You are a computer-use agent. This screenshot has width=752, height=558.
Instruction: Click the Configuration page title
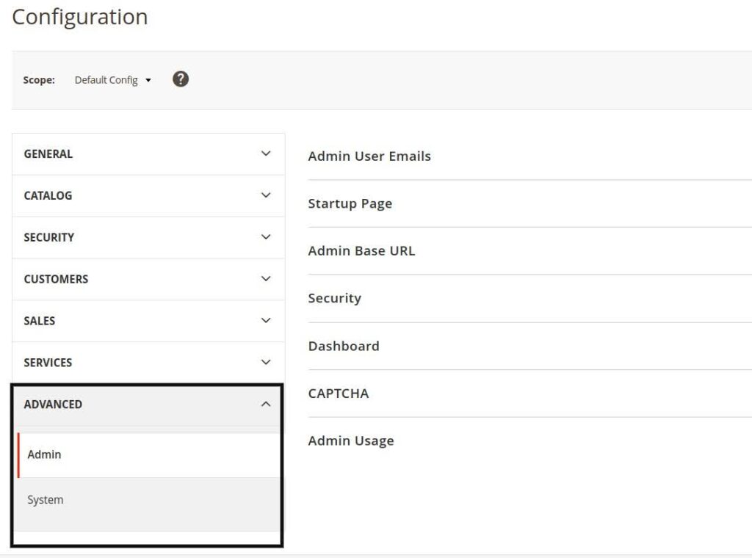tap(79, 17)
